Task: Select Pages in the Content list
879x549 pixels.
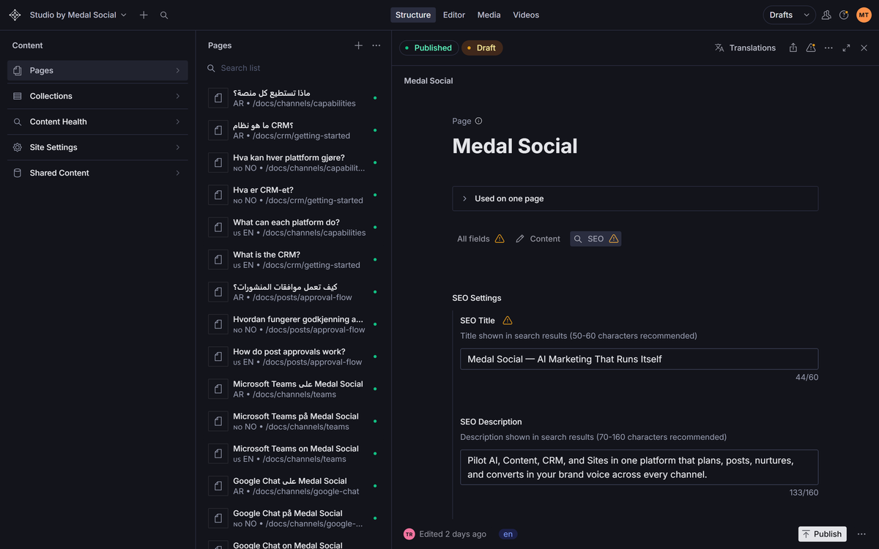Action: [x=97, y=70]
